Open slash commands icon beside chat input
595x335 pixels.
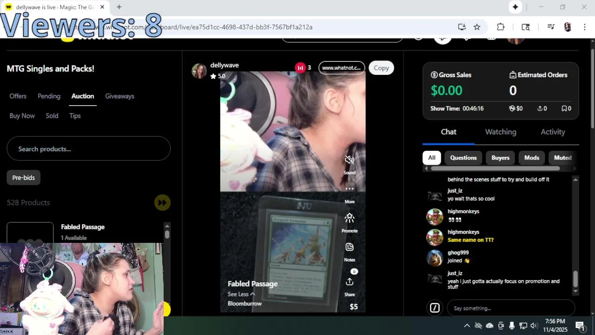point(435,308)
